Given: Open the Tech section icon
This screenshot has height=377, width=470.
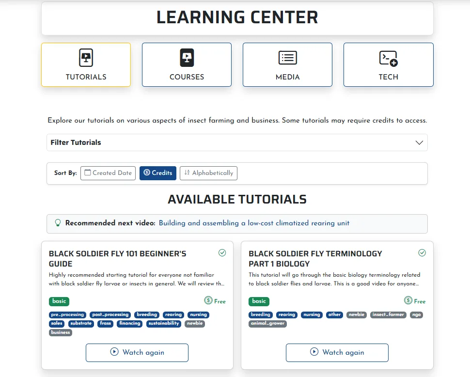Looking at the screenshot, I should (x=388, y=58).
